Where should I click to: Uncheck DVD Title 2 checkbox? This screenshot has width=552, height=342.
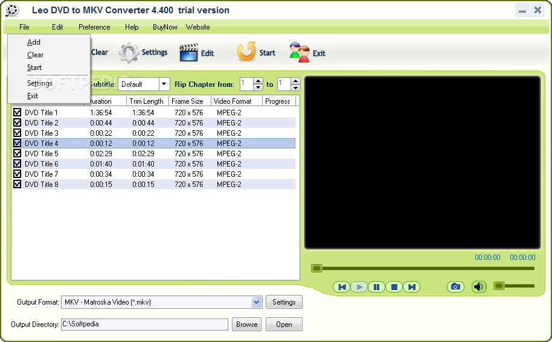coord(18,122)
